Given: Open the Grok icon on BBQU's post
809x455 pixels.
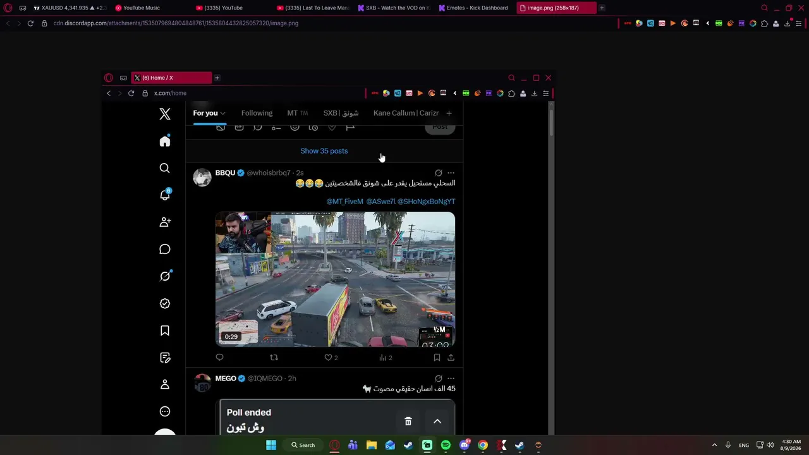Looking at the screenshot, I should (x=438, y=173).
